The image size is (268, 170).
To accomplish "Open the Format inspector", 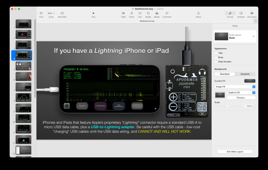I will pos(230,13).
